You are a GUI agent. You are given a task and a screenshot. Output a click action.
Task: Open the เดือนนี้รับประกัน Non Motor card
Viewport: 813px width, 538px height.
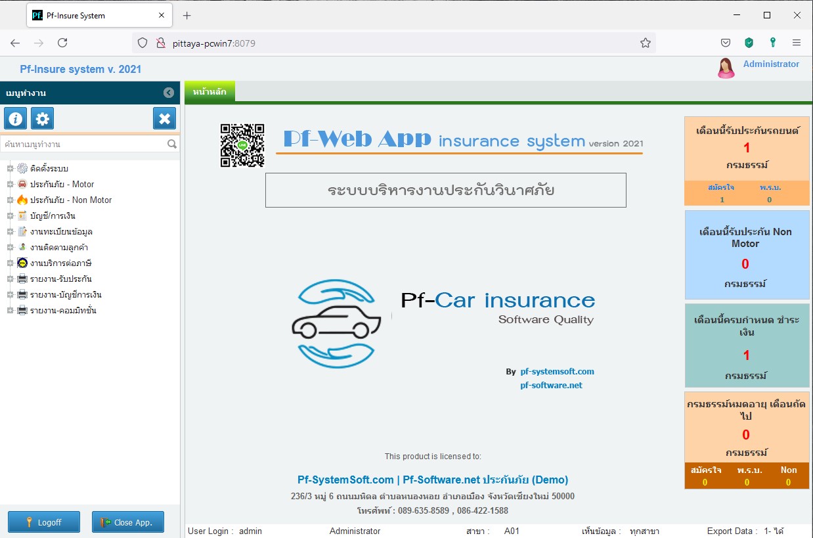pyautogui.click(x=747, y=255)
